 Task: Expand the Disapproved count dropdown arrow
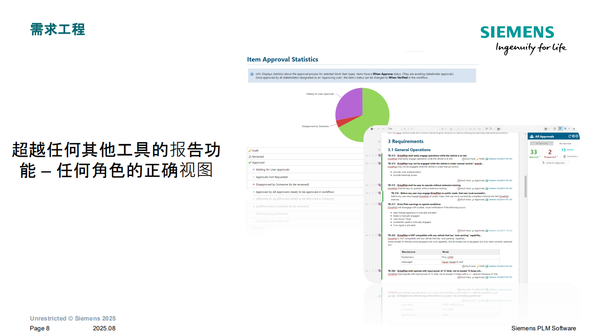click(x=557, y=157)
